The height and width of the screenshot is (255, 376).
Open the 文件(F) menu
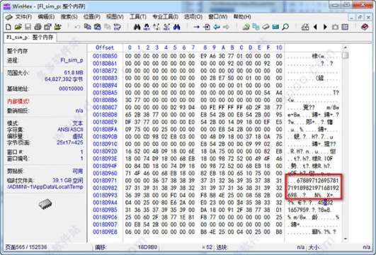(x=23, y=17)
